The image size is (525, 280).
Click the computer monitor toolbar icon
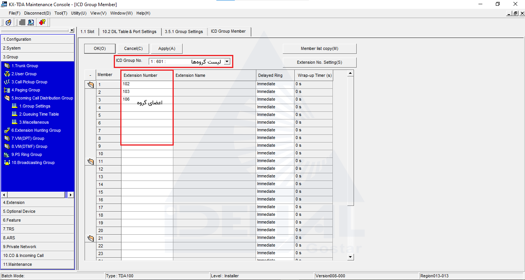coord(31,22)
